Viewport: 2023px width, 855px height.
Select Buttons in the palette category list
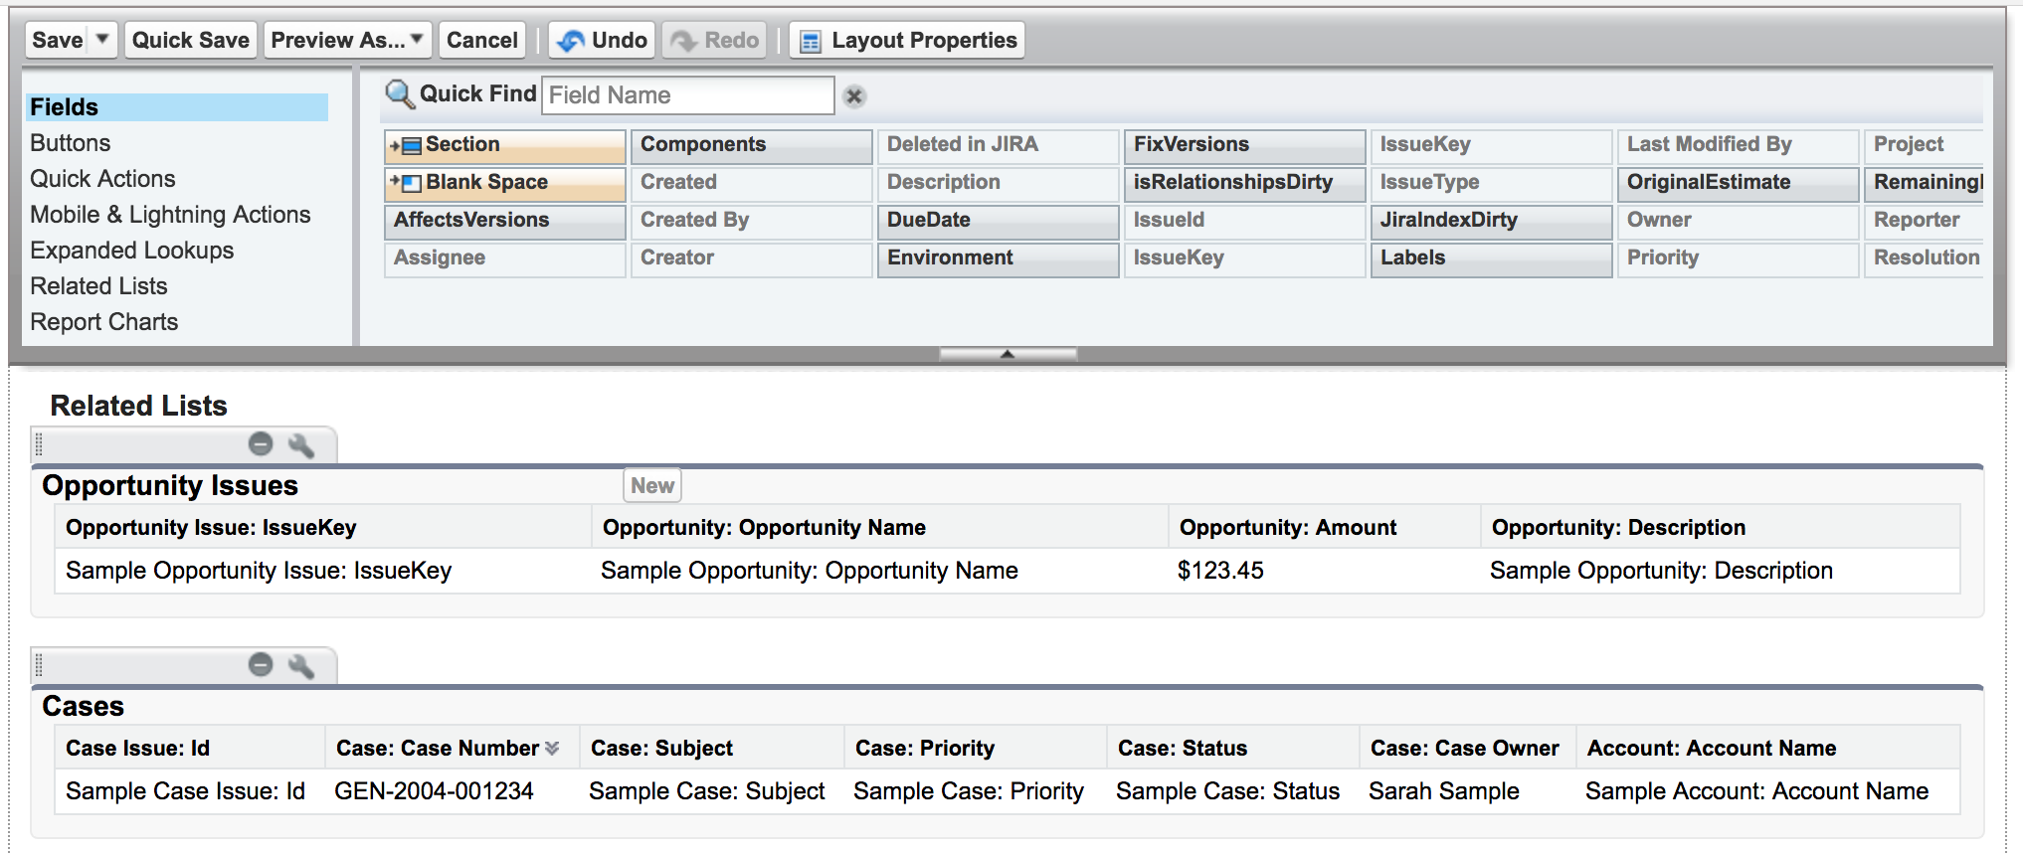[70, 143]
